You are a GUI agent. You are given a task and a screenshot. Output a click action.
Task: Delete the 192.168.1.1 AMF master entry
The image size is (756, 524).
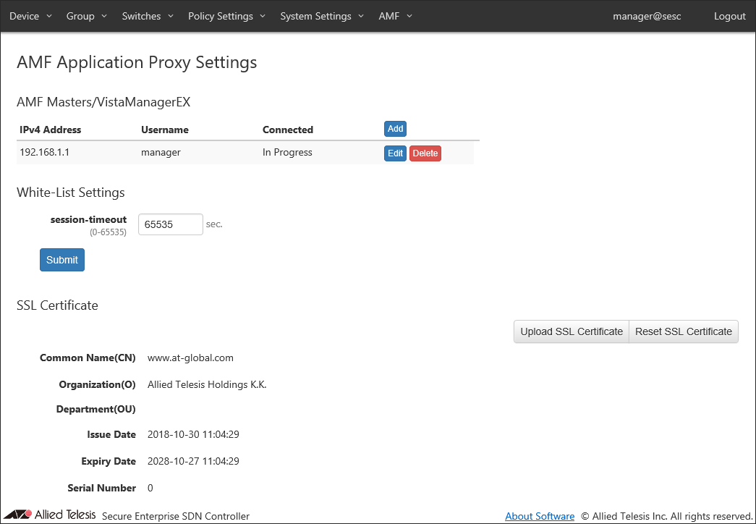(x=425, y=153)
